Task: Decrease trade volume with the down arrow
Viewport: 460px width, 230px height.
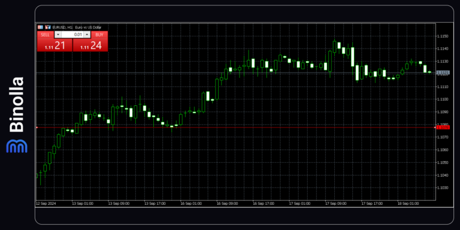Action: (57, 35)
